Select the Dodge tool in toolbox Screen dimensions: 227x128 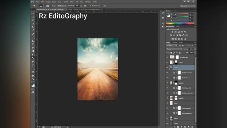pos(33,58)
